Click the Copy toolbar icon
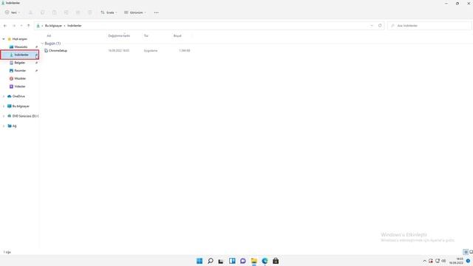The height and width of the screenshot is (266, 473). (43, 13)
